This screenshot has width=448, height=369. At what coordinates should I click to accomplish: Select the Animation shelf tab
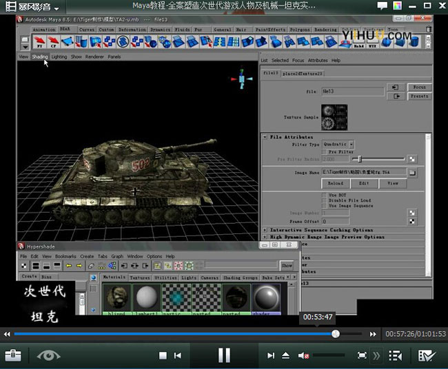click(x=44, y=30)
